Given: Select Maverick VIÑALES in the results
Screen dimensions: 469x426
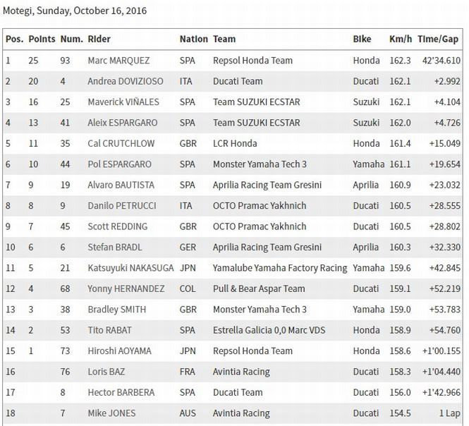Looking at the screenshot, I should 123,102.
